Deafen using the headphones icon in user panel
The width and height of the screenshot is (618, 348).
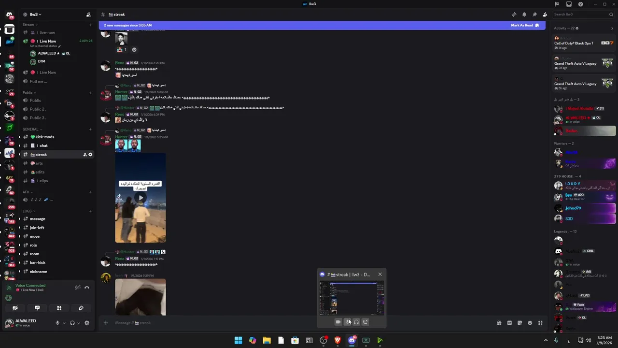[x=72, y=323]
